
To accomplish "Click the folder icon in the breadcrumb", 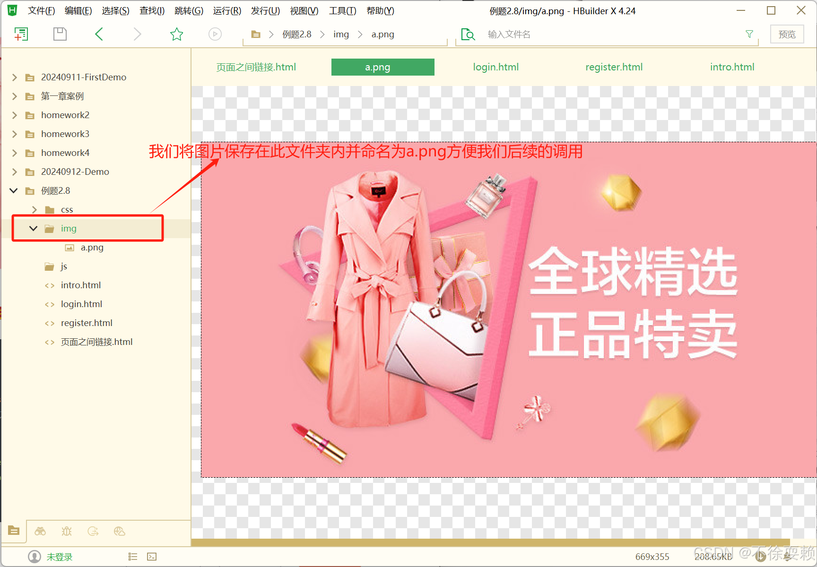I will pos(256,34).
